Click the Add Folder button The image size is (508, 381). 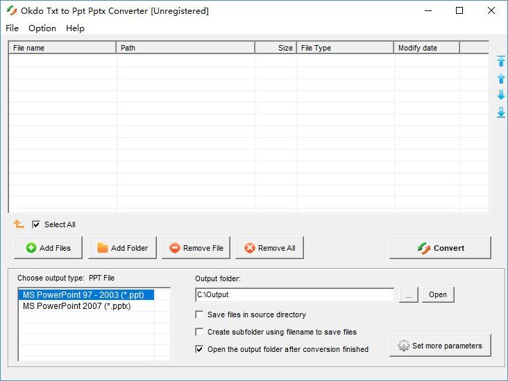coord(122,248)
